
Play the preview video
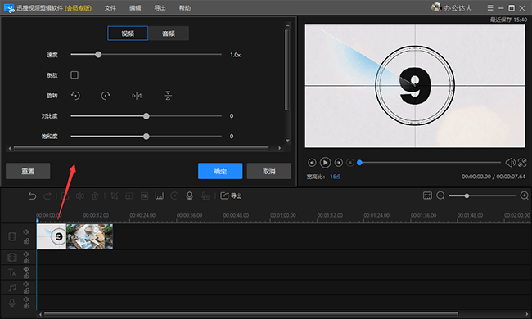pos(325,163)
